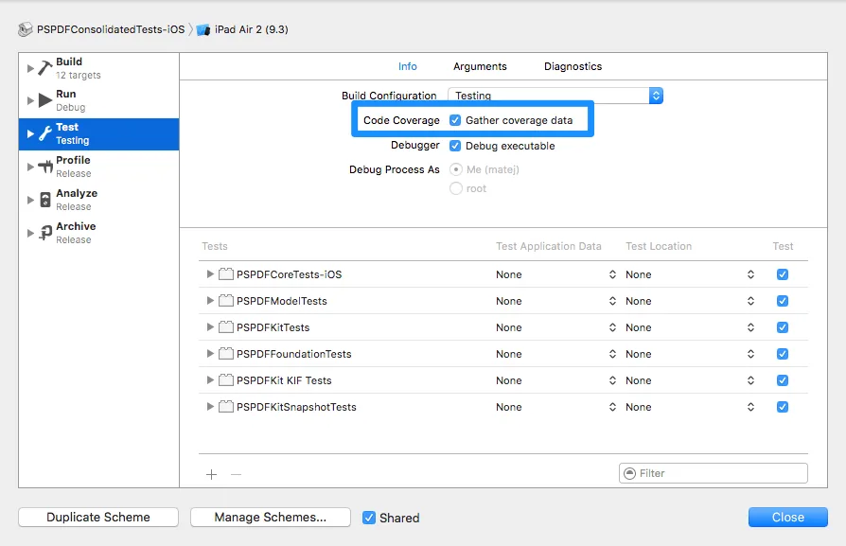Switch to the Diagnostics tab
The height and width of the screenshot is (546, 846).
coord(573,66)
